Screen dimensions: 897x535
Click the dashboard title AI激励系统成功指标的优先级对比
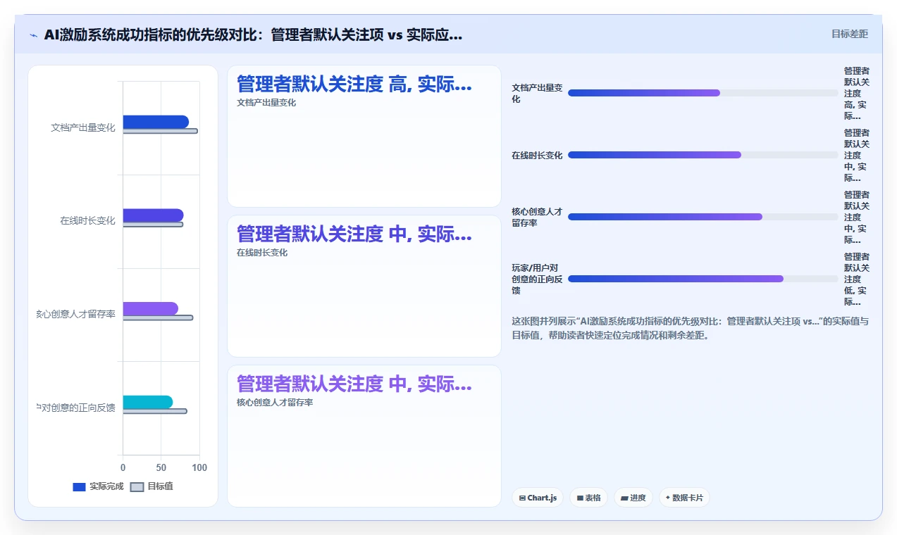click(x=253, y=35)
